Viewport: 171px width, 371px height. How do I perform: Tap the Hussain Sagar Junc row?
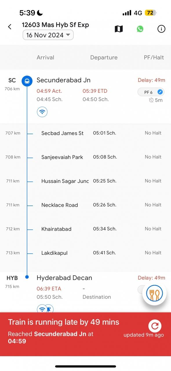click(x=85, y=181)
